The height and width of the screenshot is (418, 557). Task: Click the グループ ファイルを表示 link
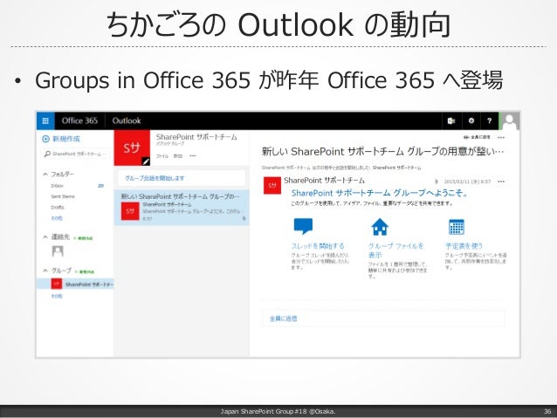pyautogui.click(x=395, y=250)
